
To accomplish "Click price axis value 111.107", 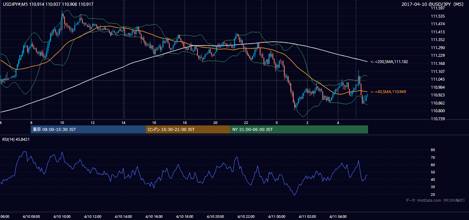I will point(437,71).
